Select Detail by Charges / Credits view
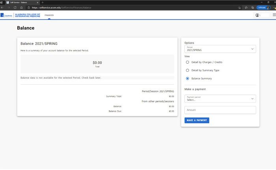Viewport: 276px width, 170px height. point(188,62)
